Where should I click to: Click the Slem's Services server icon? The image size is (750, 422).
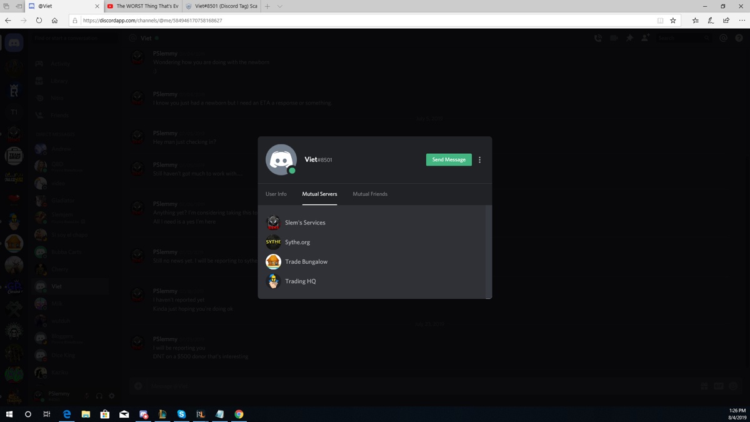273,223
